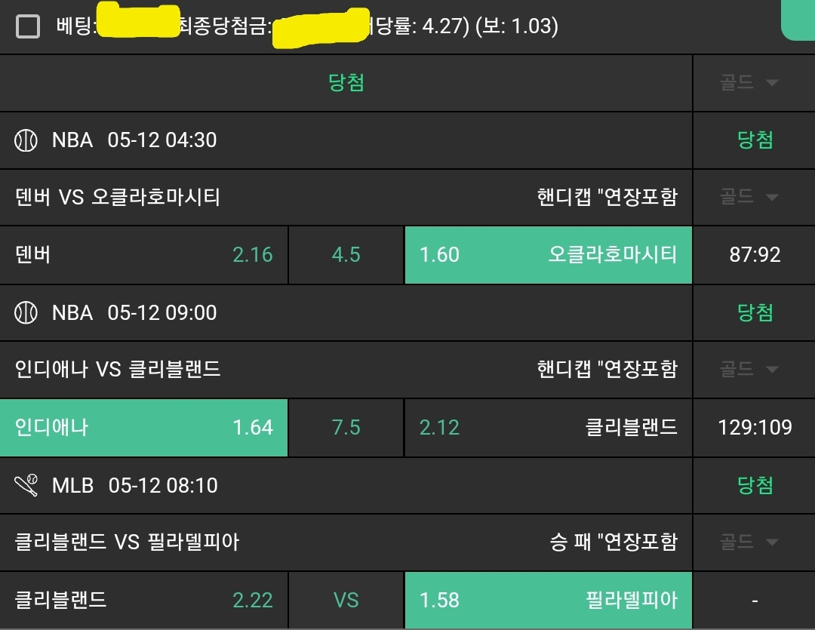Image resolution: width=815 pixels, height=630 pixels.
Task: Click the NBA 클리블랜드 2.12 odds cell
Action: pyautogui.click(x=548, y=428)
